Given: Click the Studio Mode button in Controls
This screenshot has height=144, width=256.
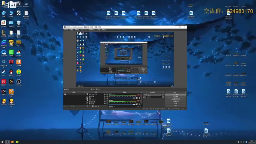Looking at the screenshot, I should (x=176, y=101).
